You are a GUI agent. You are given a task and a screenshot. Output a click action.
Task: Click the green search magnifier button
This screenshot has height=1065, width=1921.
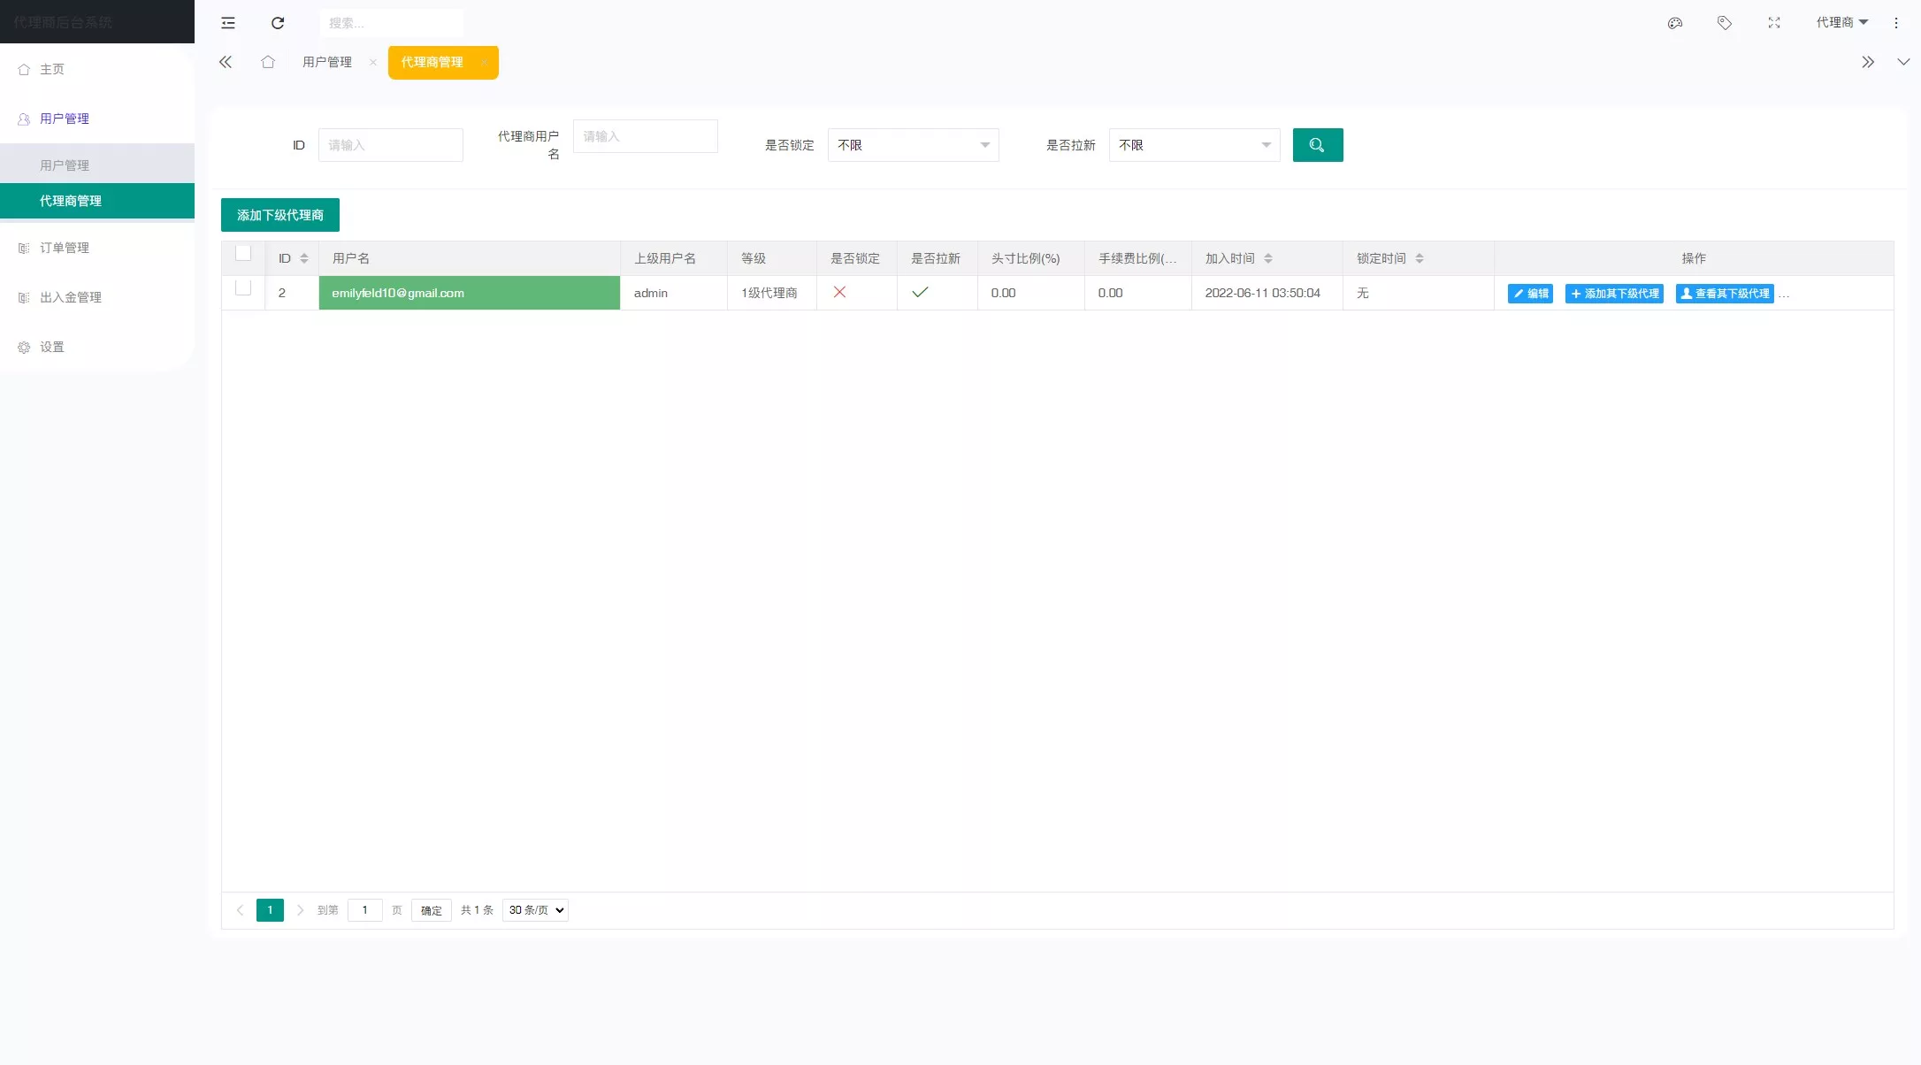tap(1317, 145)
